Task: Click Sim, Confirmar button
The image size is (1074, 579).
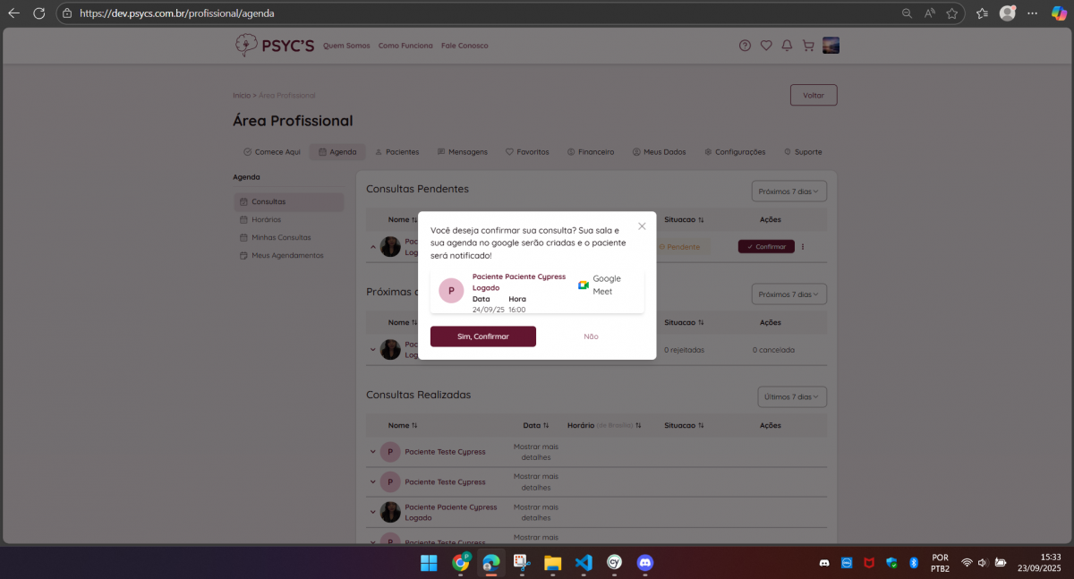Action: [483, 336]
